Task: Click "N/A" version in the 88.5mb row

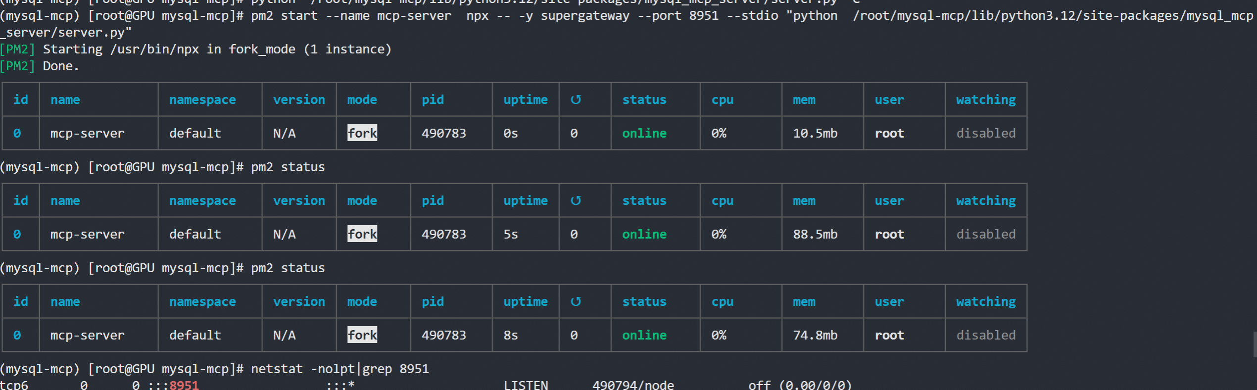Action: click(x=285, y=234)
